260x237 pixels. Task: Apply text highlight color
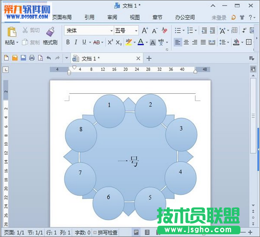pos(129,42)
